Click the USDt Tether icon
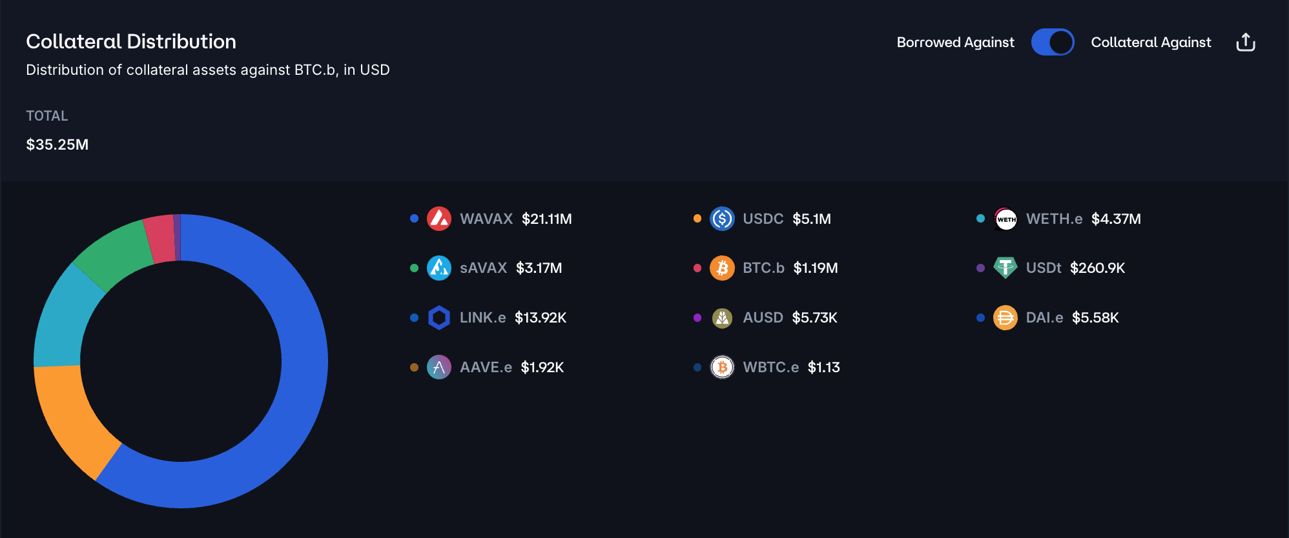The height and width of the screenshot is (538, 1289). tap(1005, 268)
